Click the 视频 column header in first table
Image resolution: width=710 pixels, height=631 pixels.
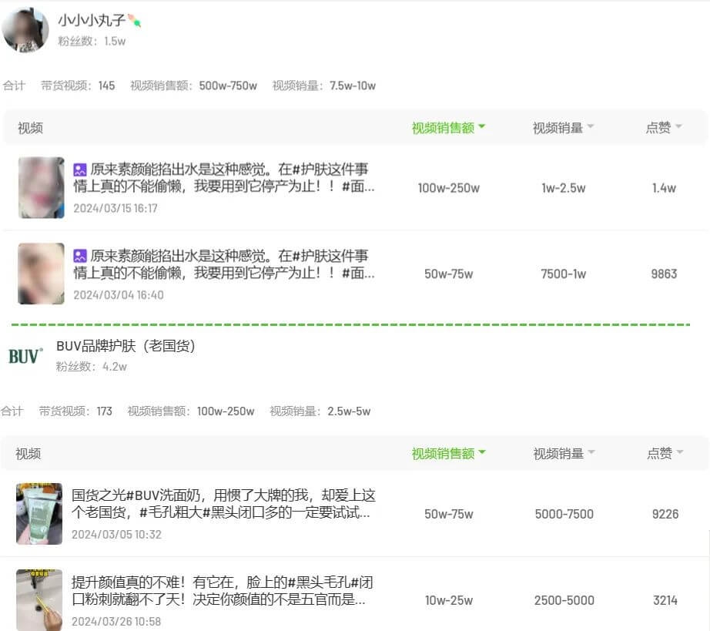coord(30,128)
